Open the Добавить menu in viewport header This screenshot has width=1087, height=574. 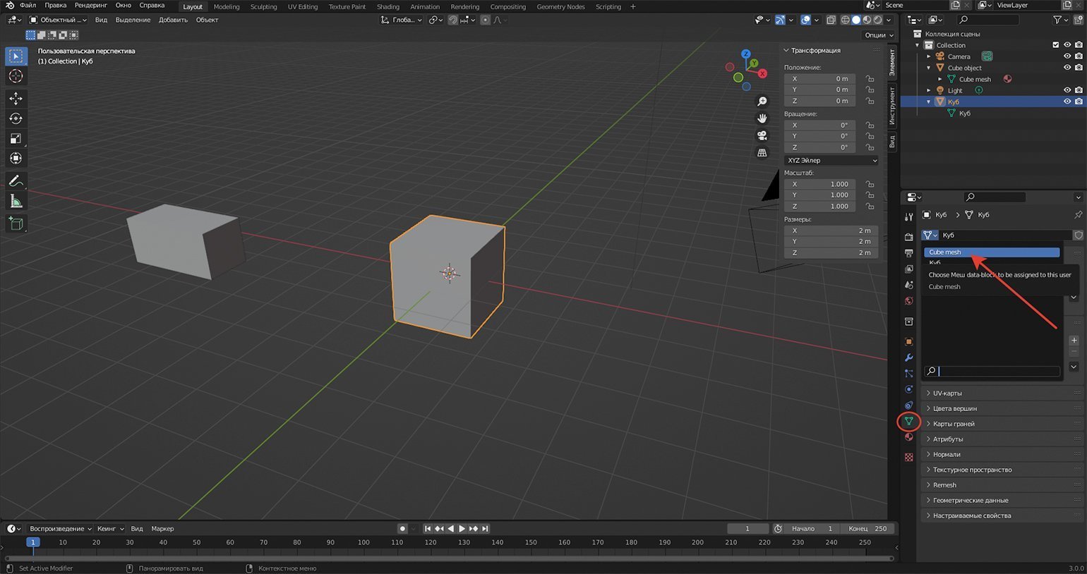pyautogui.click(x=173, y=20)
